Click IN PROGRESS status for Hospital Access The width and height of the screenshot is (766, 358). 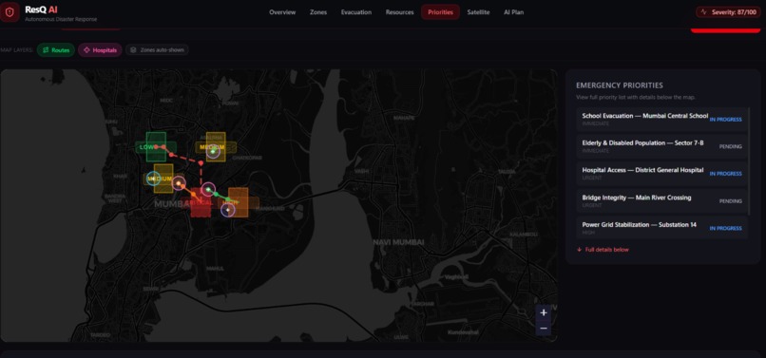(725, 174)
